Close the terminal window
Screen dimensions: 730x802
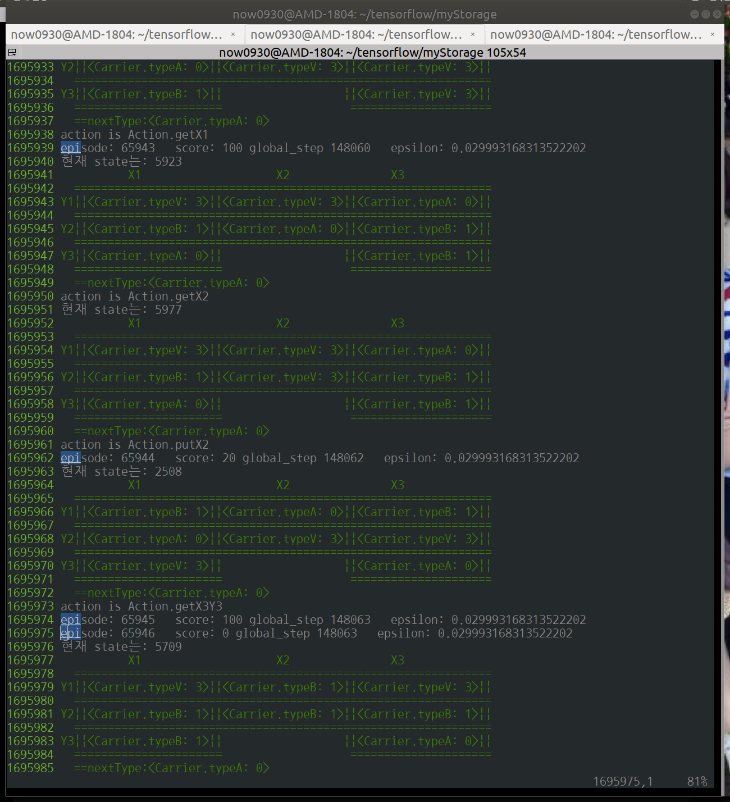717,14
